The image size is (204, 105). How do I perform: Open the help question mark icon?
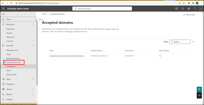[195, 9]
